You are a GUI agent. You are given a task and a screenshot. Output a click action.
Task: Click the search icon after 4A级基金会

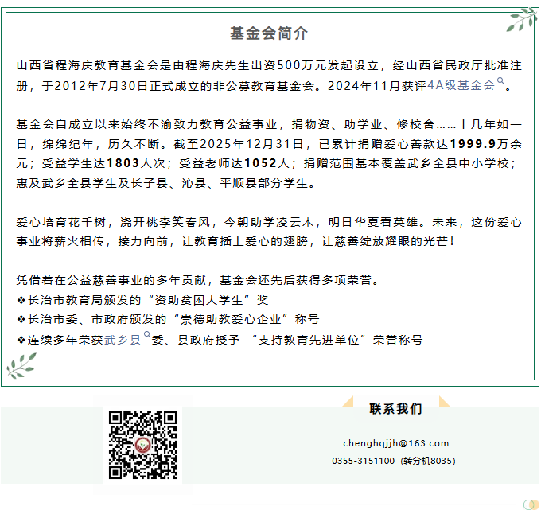[x=500, y=81]
